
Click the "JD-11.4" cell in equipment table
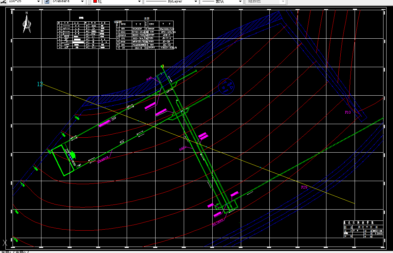click(167, 38)
